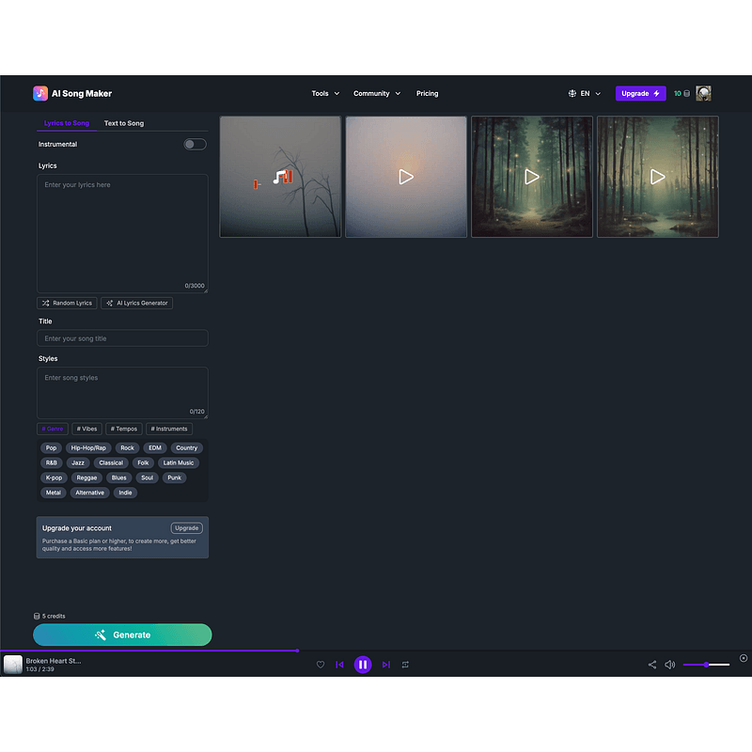Switch to Lyrics to Song tab
The width and height of the screenshot is (752, 752).
[x=67, y=123]
